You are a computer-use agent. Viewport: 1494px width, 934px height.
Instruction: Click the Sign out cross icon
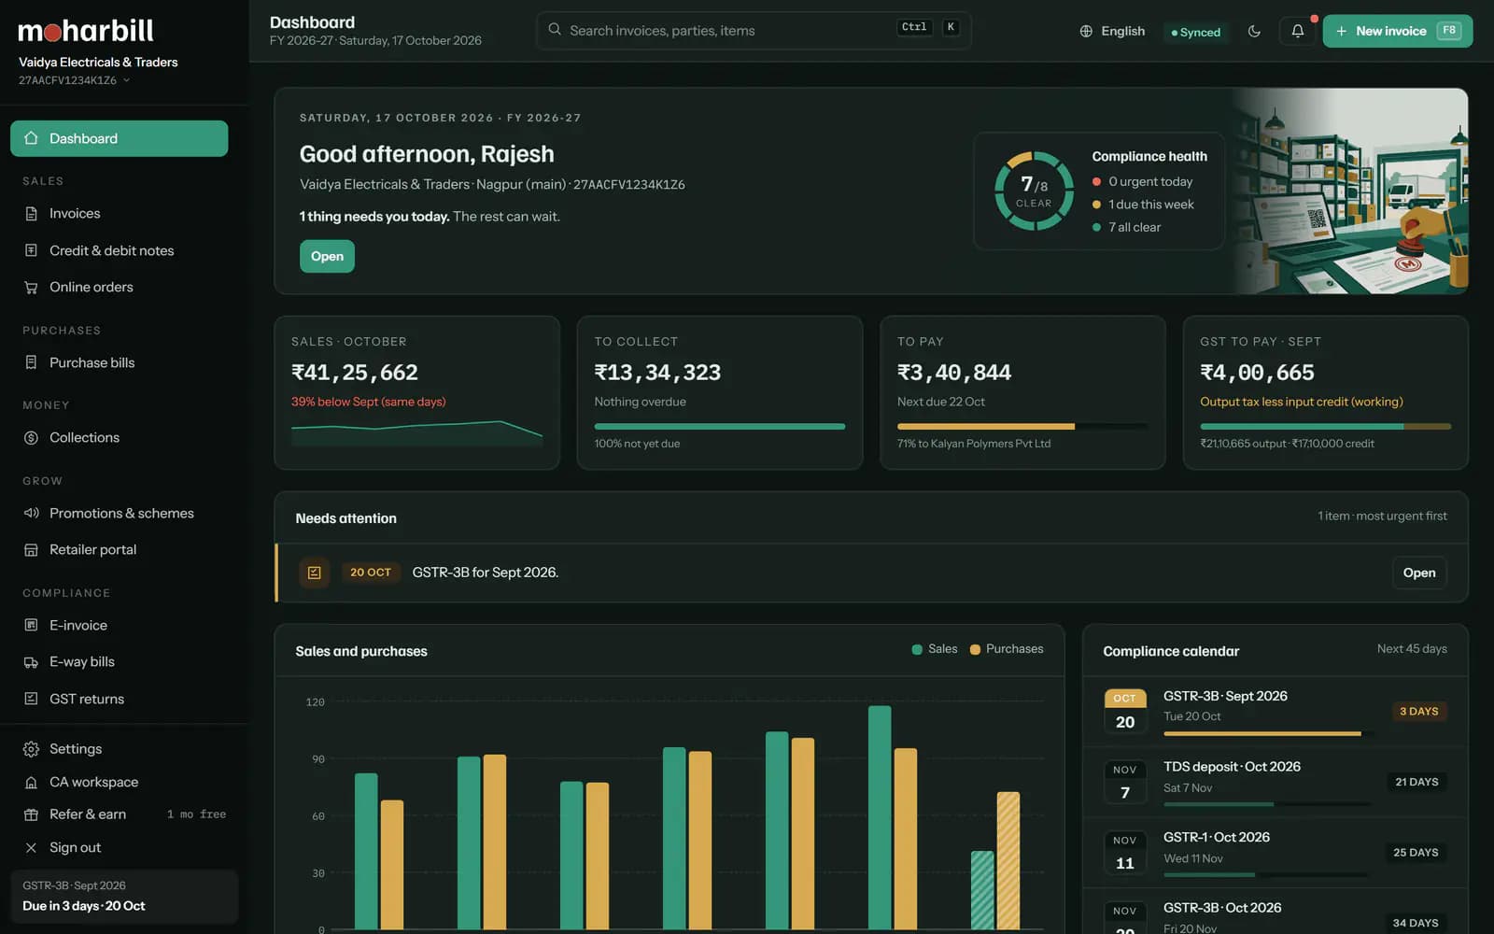pyautogui.click(x=31, y=847)
